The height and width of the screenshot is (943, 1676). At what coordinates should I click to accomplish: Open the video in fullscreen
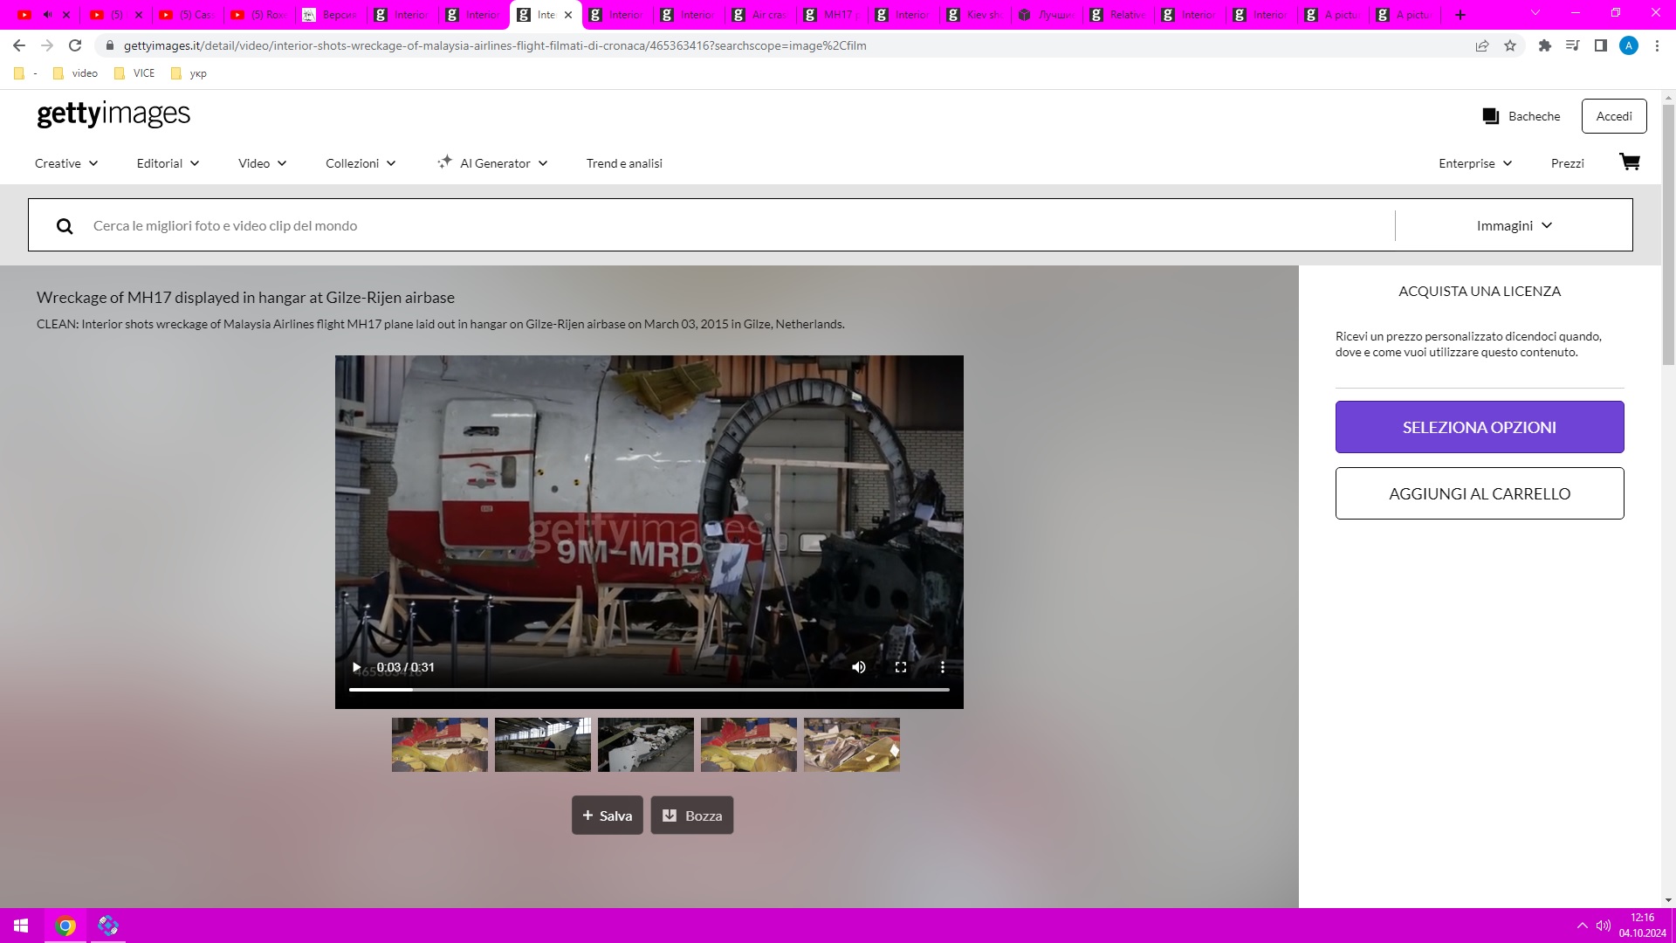click(901, 667)
